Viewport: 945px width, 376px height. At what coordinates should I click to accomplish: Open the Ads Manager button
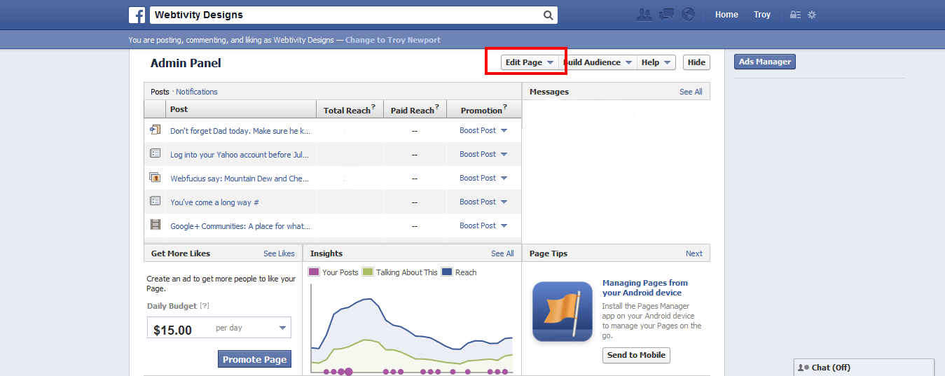765,62
